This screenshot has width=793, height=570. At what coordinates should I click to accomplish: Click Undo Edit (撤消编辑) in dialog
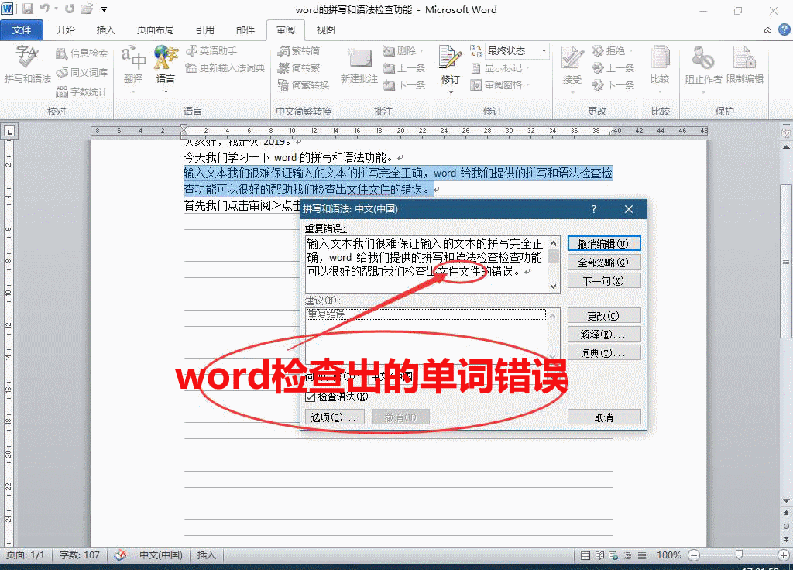coord(604,244)
